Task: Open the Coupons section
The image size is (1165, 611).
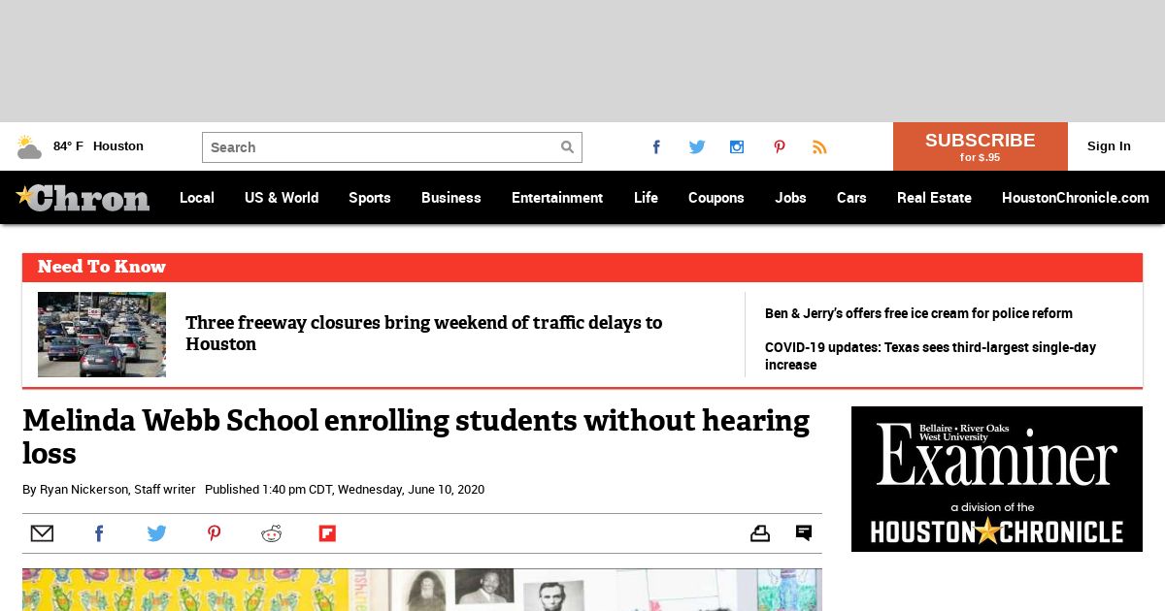Action: tap(716, 198)
